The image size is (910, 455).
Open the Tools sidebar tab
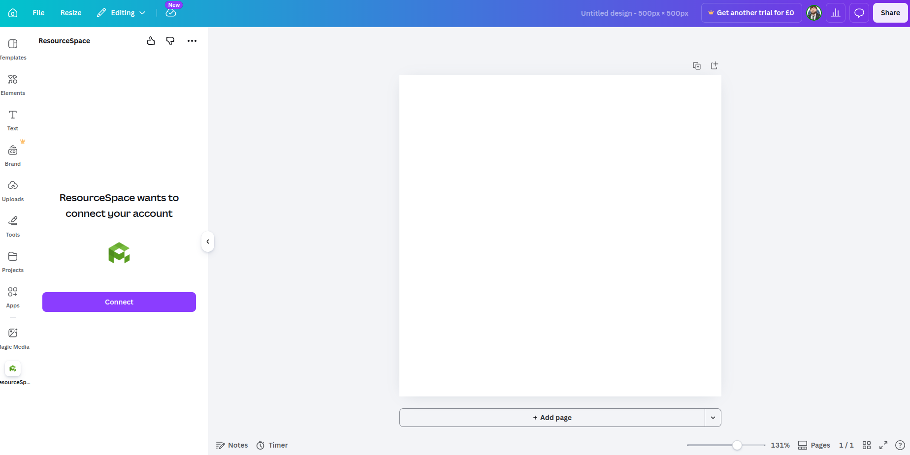pyautogui.click(x=13, y=227)
